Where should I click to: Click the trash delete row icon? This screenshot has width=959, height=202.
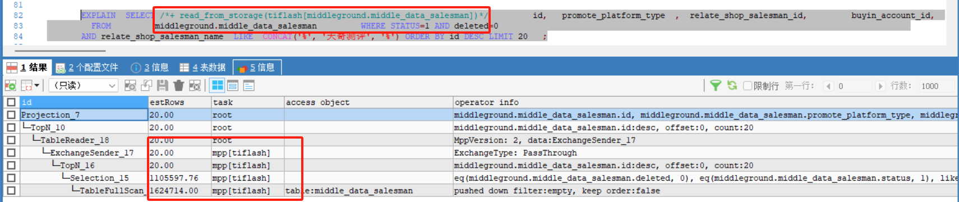click(178, 85)
